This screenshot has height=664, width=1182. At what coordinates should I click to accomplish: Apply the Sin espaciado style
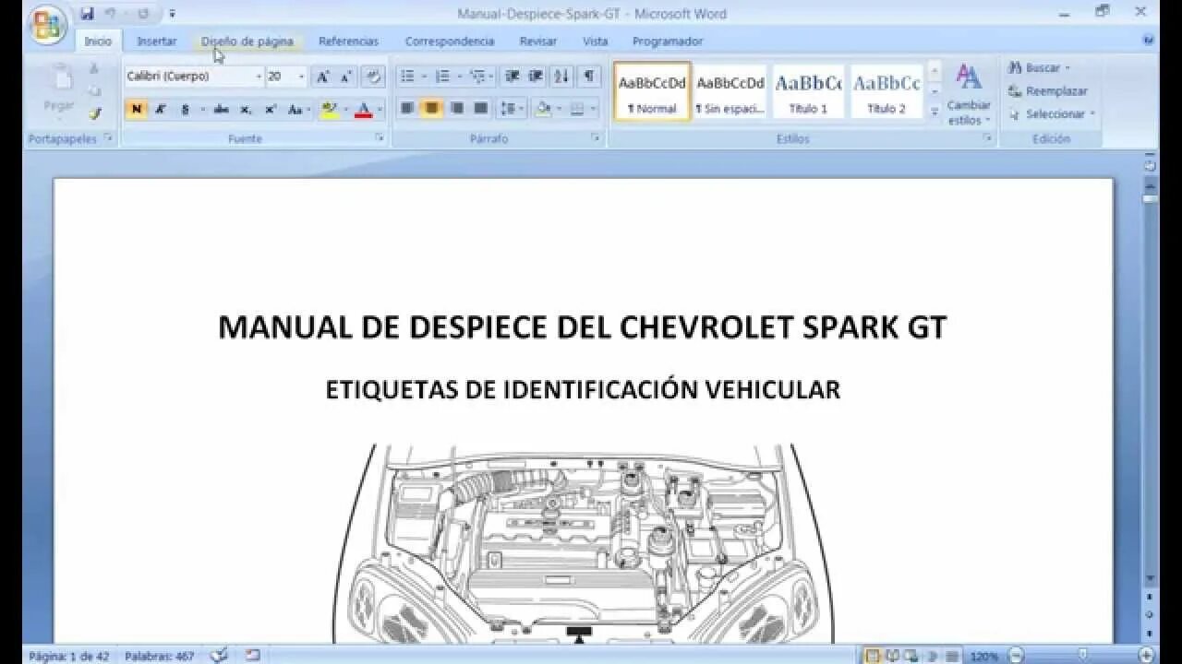click(730, 91)
